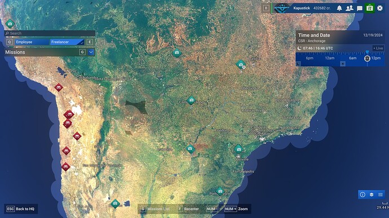
Task: Click the moon icon on the timeline
Action: (x=298, y=63)
